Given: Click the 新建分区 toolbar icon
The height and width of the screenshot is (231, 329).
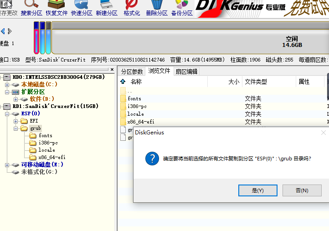Looking at the screenshot, I should coord(107,8).
